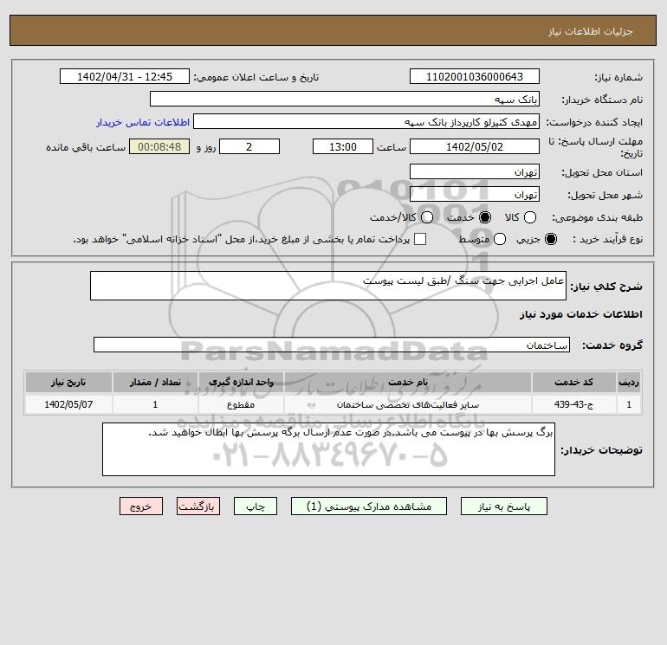Screen dimensions: 667x645
Task: Click the تعداد / مقدار column header
Action: click(x=155, y=382)
